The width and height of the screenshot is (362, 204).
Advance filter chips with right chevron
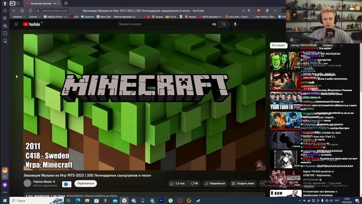pos(342,45)
